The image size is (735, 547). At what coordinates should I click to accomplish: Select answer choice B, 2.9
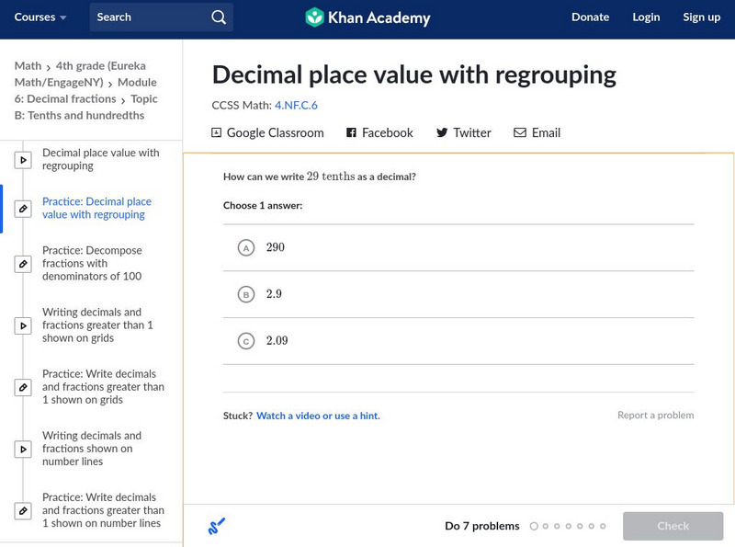coord(245,294)
